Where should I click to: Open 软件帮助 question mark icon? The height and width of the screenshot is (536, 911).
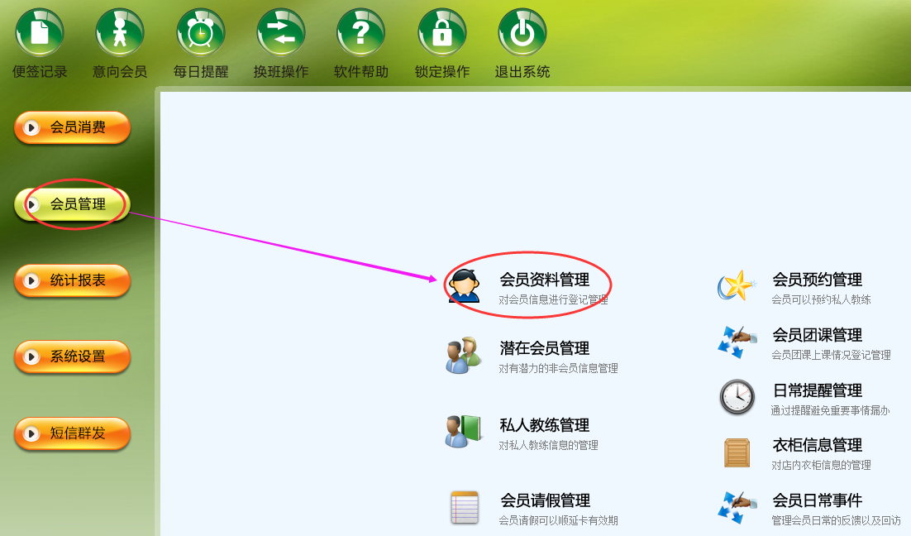point(360,32)
